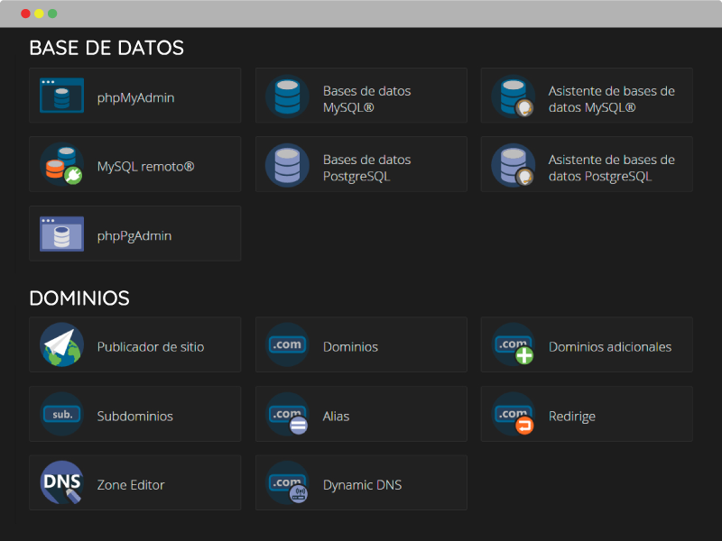Click the Subdominios text label
722x541 pixels.
point(134,417)
